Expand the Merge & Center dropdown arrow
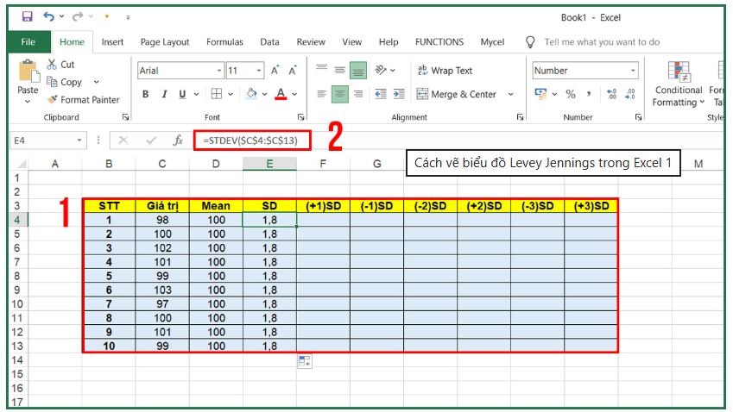733x412 pixels. [x=510, y=94]
